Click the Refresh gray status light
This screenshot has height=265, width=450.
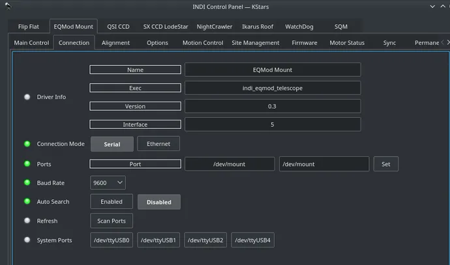coord(27,221)
